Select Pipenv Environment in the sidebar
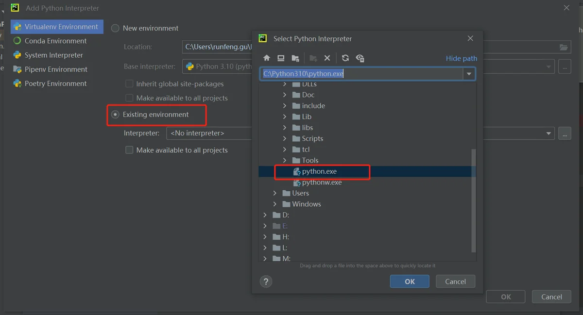583x315 pixels. pos(57,69)
